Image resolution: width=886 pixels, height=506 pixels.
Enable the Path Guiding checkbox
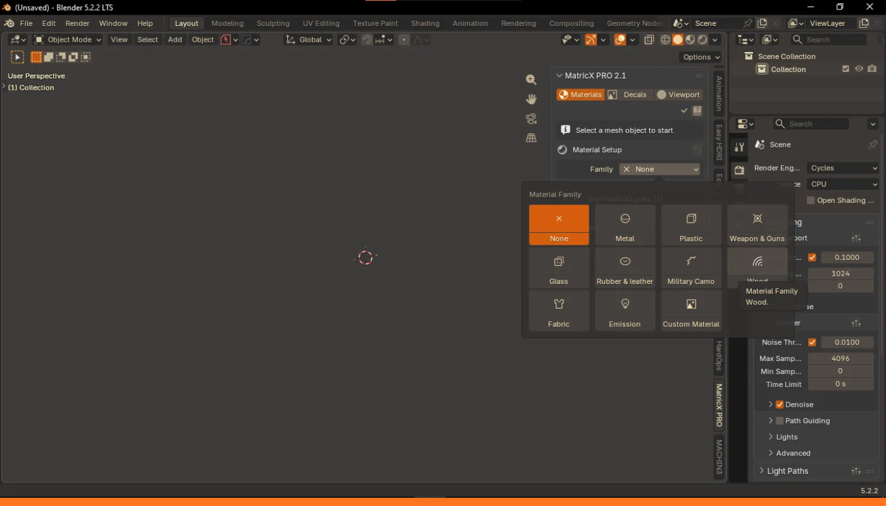(780, 421)
